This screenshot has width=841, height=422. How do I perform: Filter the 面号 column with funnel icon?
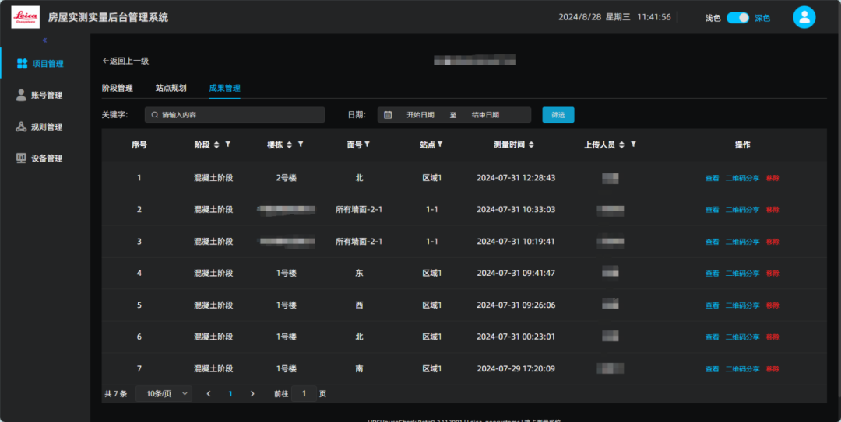coord(368,145)
